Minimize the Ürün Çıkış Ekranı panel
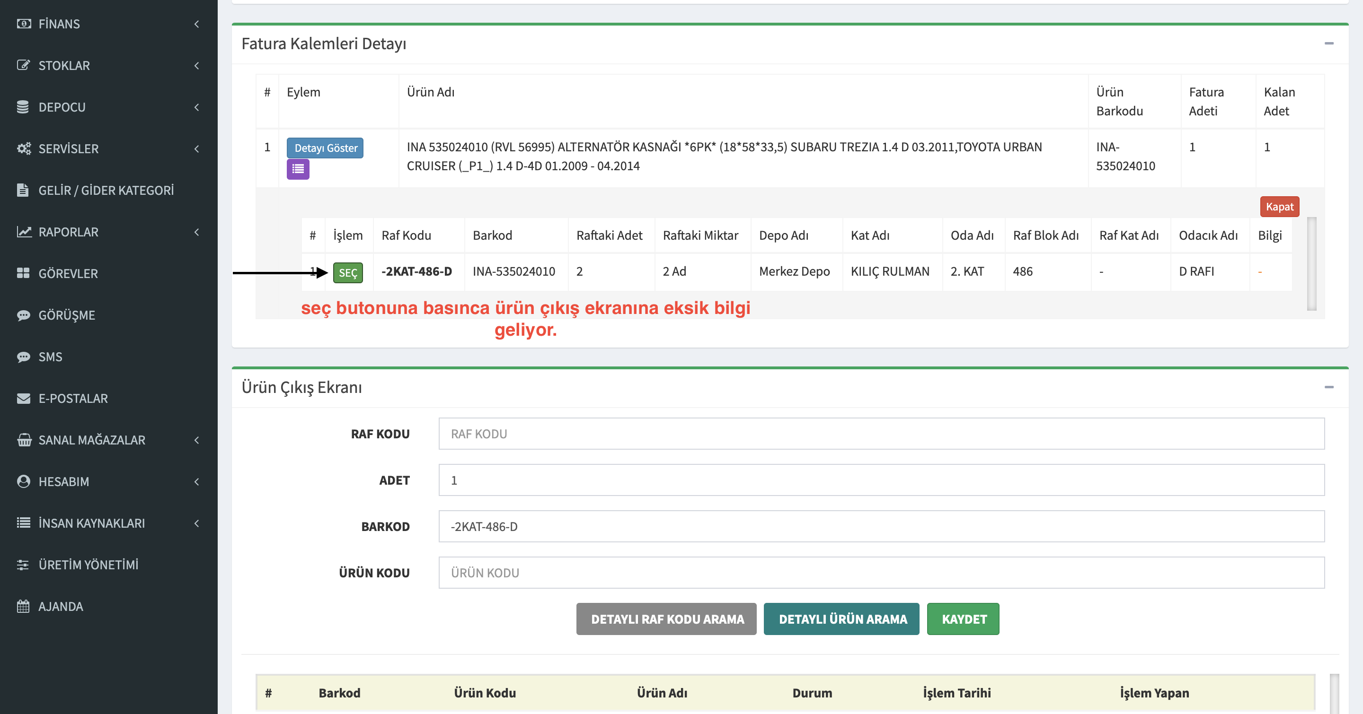The height and width of the screenshot is (714, 1363). click(1328, 387)
